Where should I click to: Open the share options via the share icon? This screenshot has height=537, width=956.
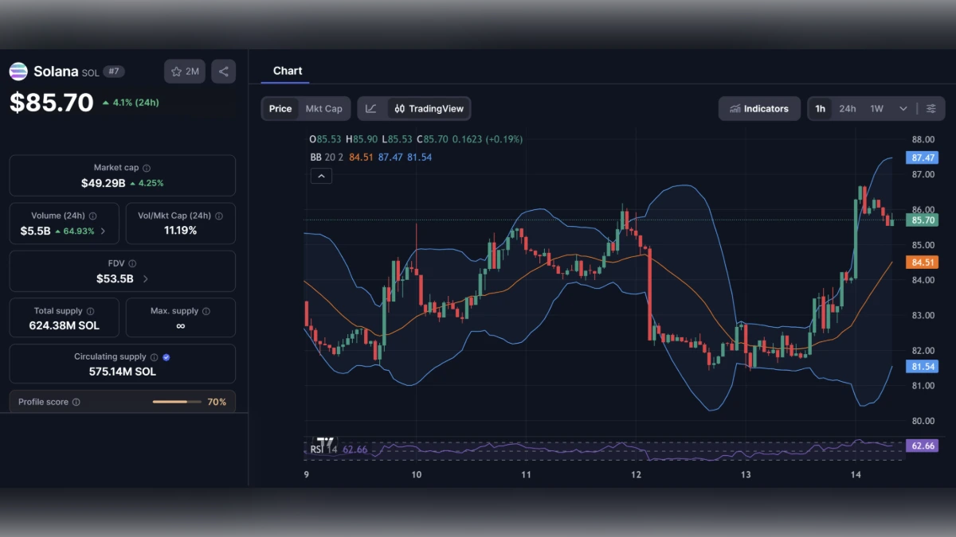pyautogui.click(x=223, y=71)
